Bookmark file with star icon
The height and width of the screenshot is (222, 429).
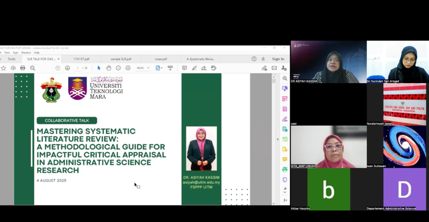pyautogui.click(x=4, y=68)
